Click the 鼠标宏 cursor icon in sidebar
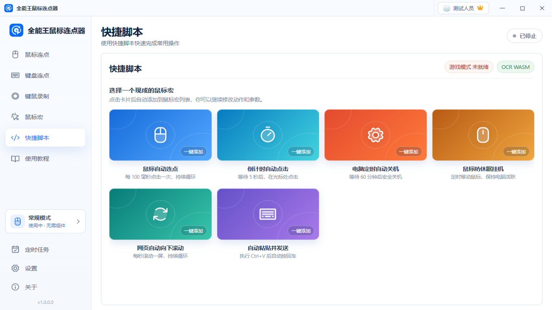 (x=16, y=117)
